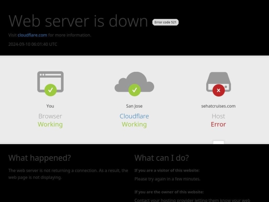Click the sehatcruises.com host label

tap(218, 106)
